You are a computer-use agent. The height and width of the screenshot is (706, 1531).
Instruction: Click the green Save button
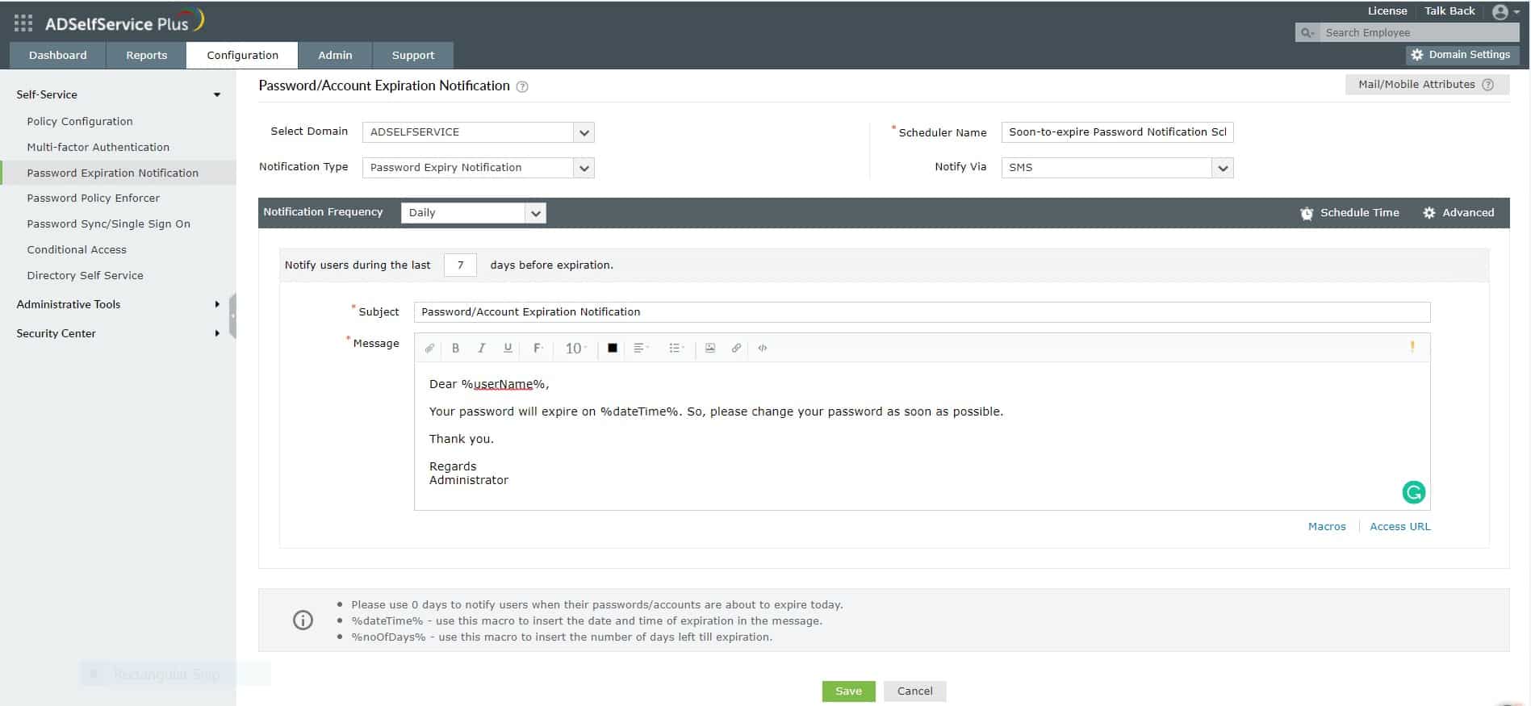click(x=848, y=691)
